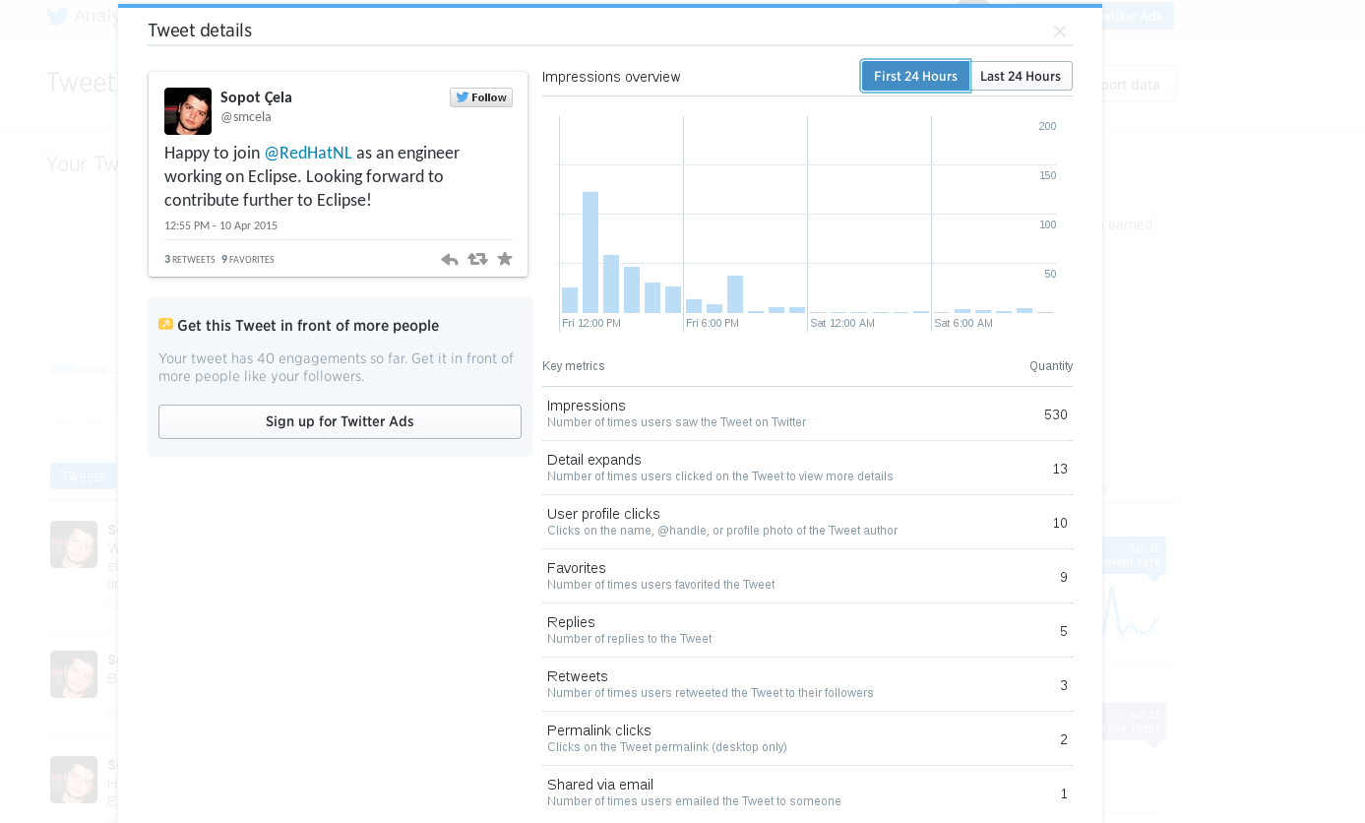
Task: Click the Impressions metric row label
Action: click(587, 406)
